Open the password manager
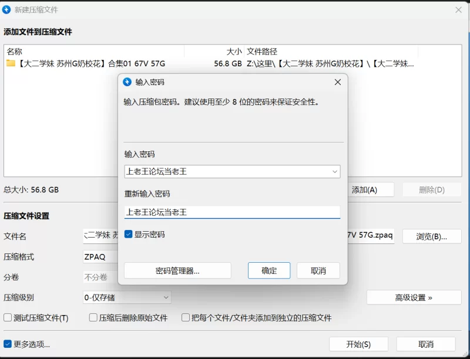 coord(177,271)
